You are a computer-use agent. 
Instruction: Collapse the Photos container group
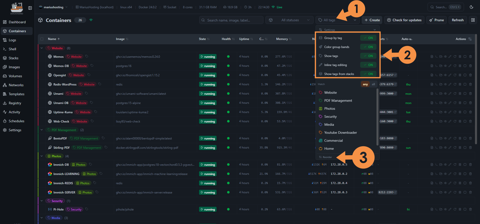pyautogui.click(x=42, y=156)
